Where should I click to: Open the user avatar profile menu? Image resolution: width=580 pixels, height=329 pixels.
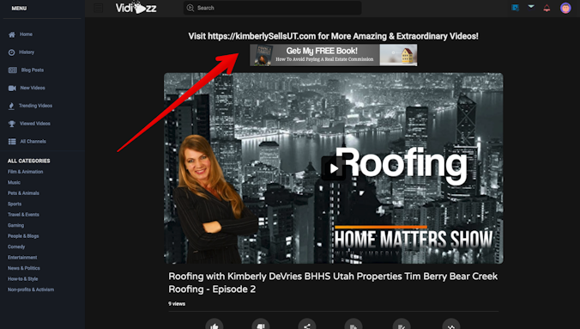(x=565, y=8)
